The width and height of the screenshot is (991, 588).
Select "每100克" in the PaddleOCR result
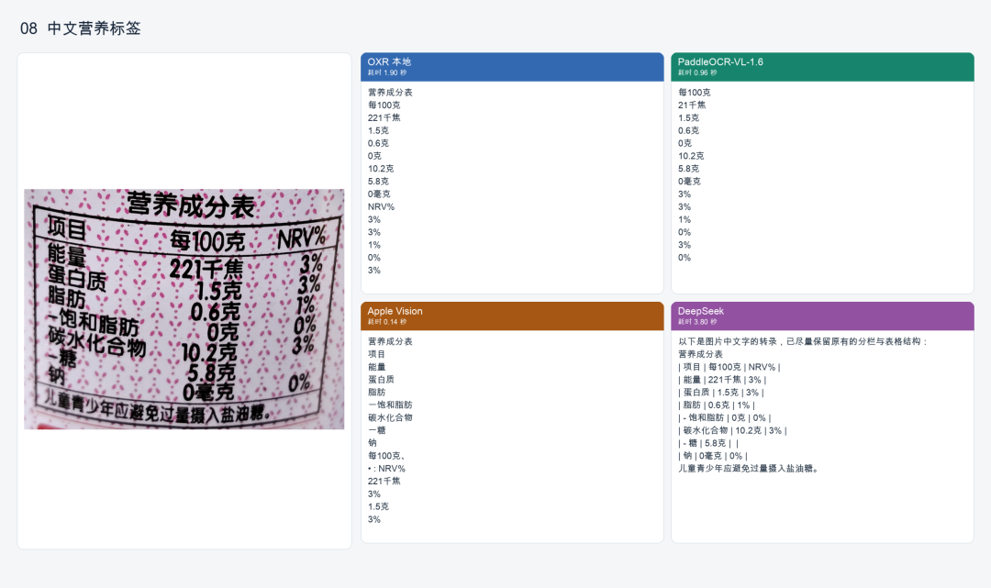click(x=694, y=93)
